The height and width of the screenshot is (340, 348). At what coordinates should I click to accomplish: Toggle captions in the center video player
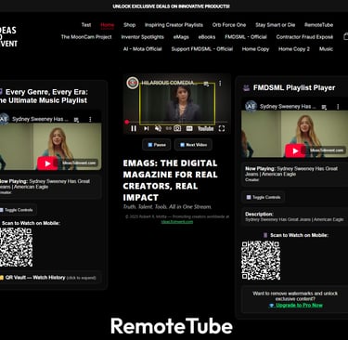coord(189,128)
